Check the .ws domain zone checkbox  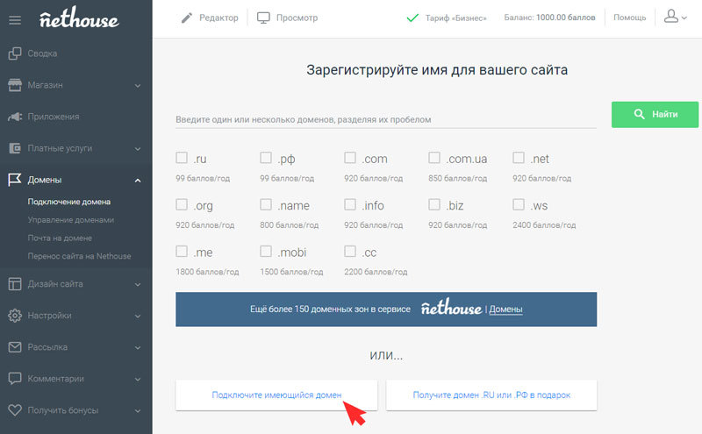pyautogui.click(x=518, y=204)
